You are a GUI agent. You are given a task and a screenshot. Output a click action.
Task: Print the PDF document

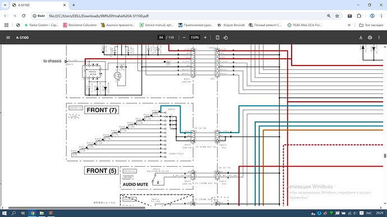[x=370, y=37]
